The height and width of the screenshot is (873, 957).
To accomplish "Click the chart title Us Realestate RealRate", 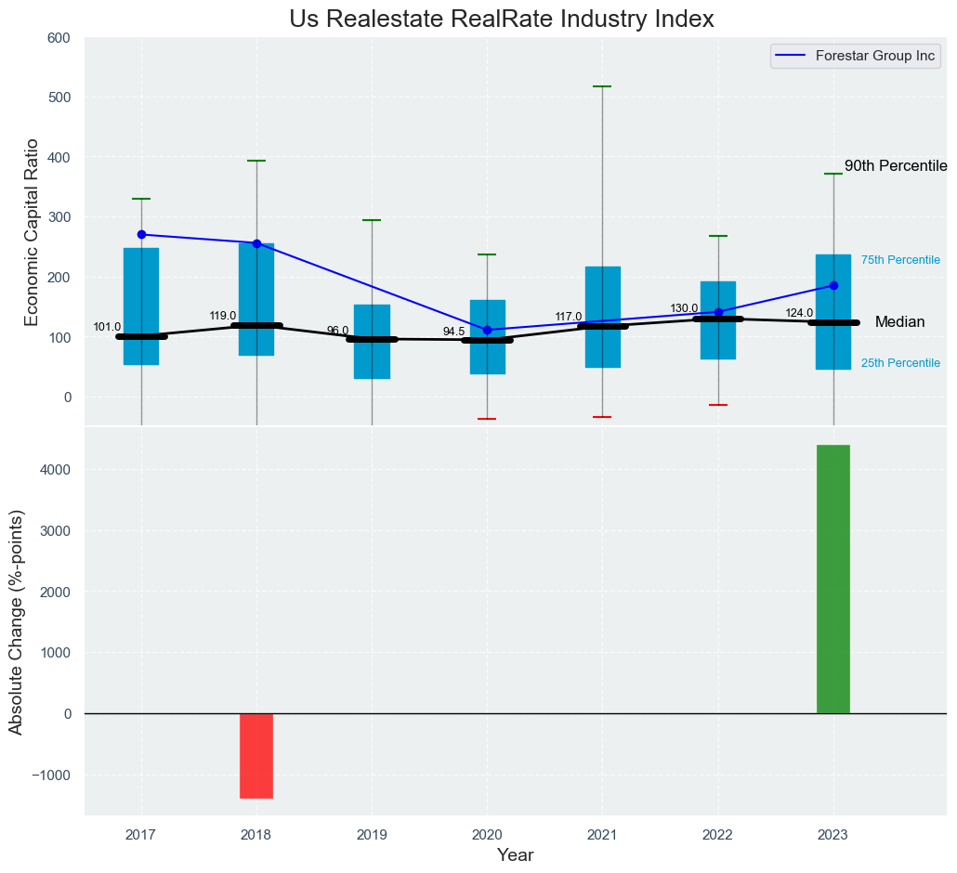I will pos(502,19).
